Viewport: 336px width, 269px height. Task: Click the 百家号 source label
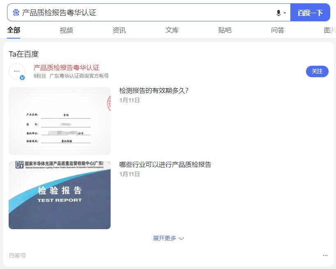tap(17, 255)
